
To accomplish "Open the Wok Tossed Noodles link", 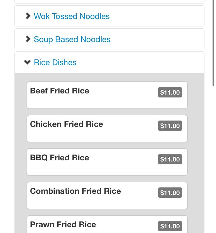I will [x=72, y=16].
